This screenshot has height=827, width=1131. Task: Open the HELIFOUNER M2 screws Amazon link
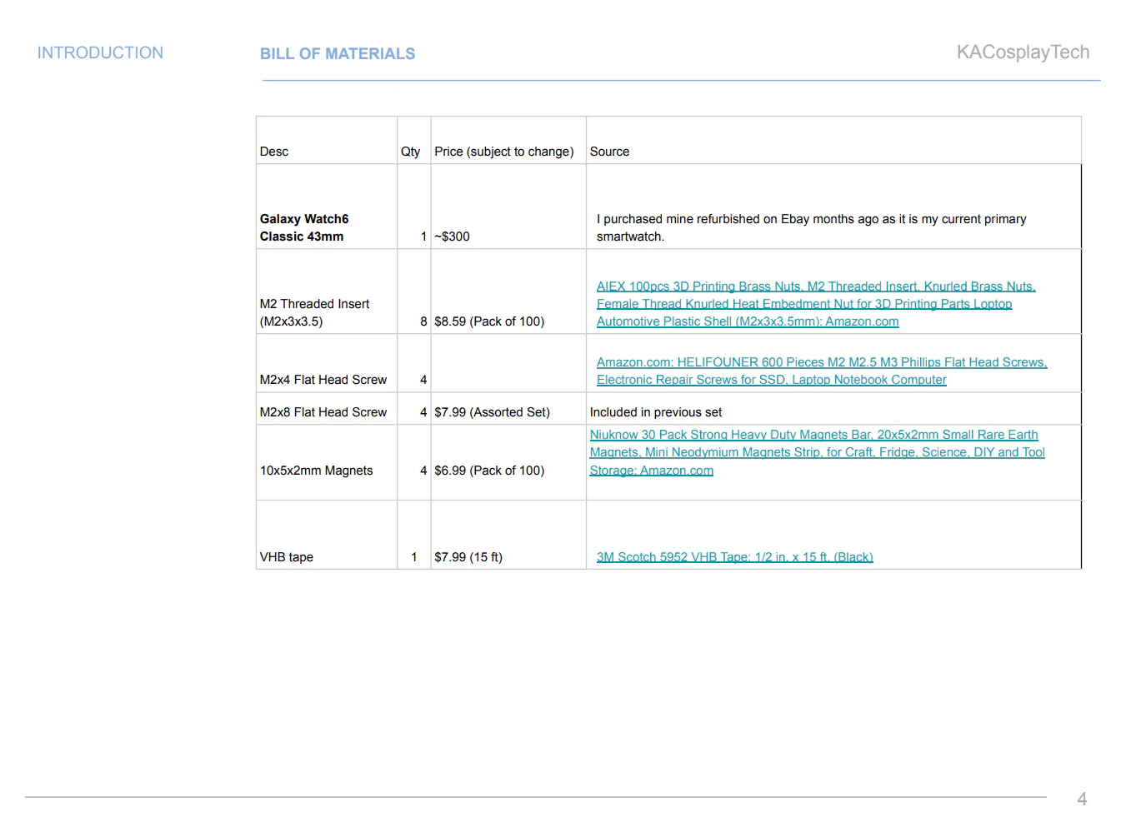click(821, 371)
